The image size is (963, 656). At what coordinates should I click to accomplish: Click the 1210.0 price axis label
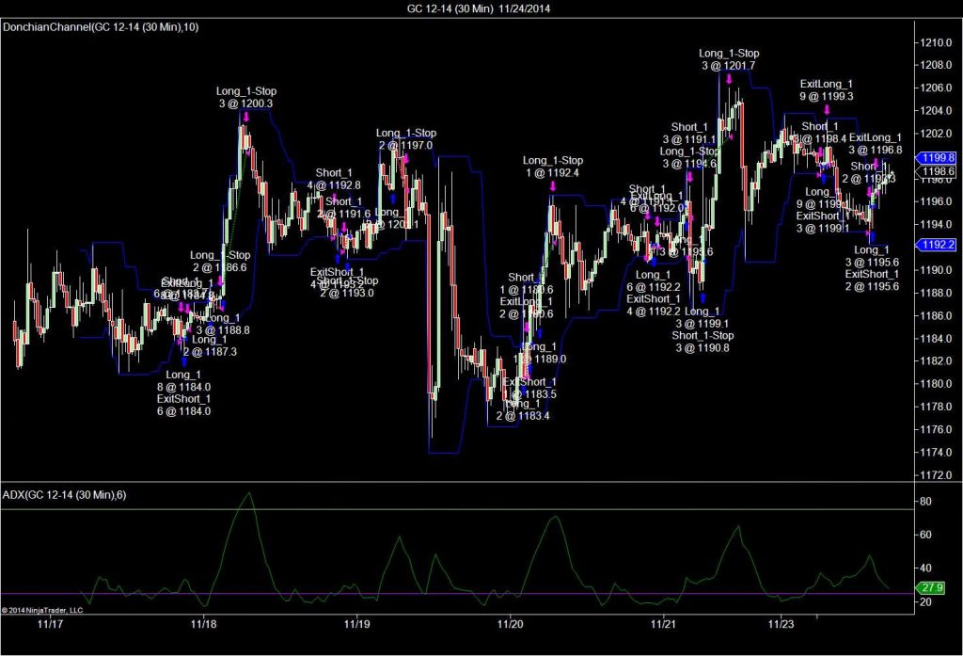pyautogui.click(x=936, y=42)
